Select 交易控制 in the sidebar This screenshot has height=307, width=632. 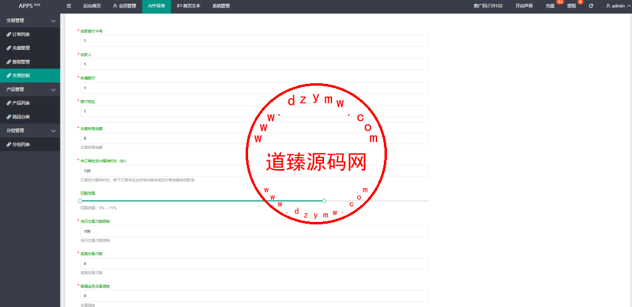point(30,75)
